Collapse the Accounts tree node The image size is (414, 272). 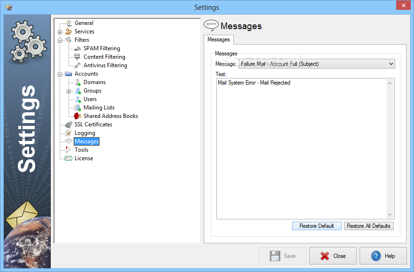coord(60,74)
